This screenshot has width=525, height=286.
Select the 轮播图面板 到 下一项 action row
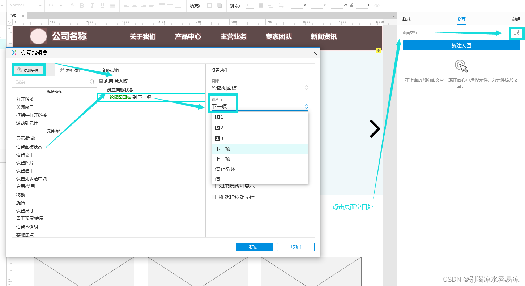coord(151,97)
